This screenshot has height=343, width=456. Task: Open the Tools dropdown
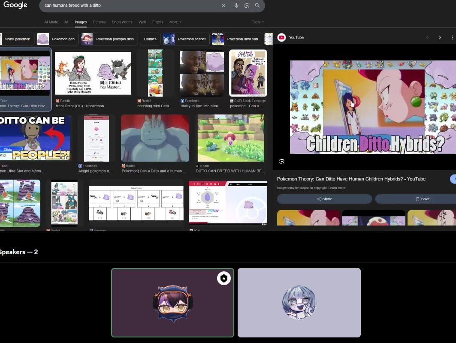click(257, 22)
